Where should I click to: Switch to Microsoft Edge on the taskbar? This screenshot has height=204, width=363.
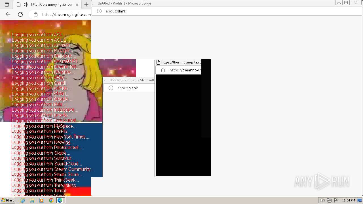(60, 200)
